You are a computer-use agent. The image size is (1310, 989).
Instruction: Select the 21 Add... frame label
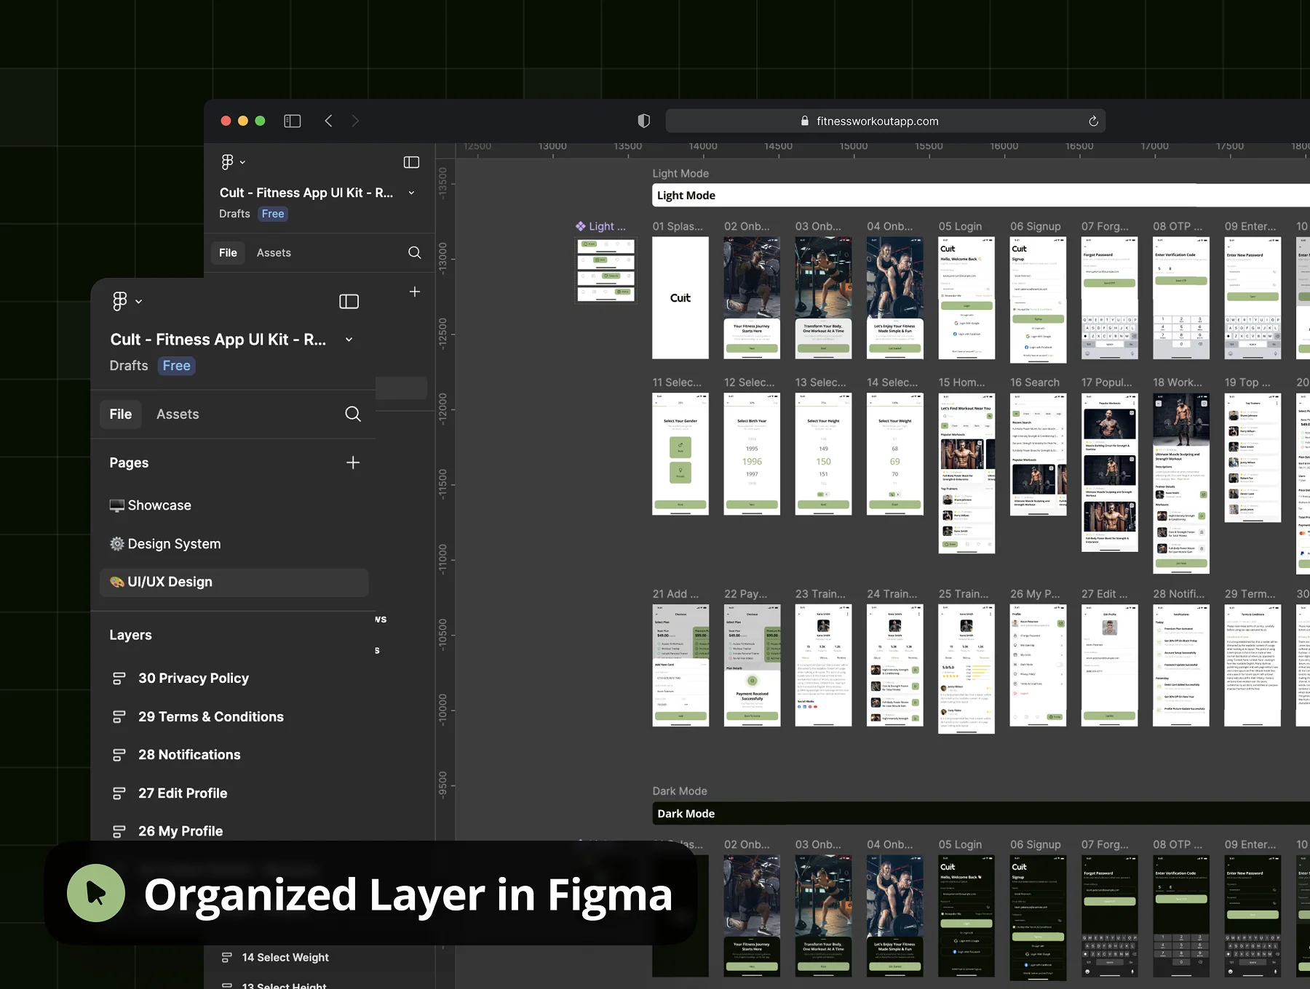click(675, 594)
